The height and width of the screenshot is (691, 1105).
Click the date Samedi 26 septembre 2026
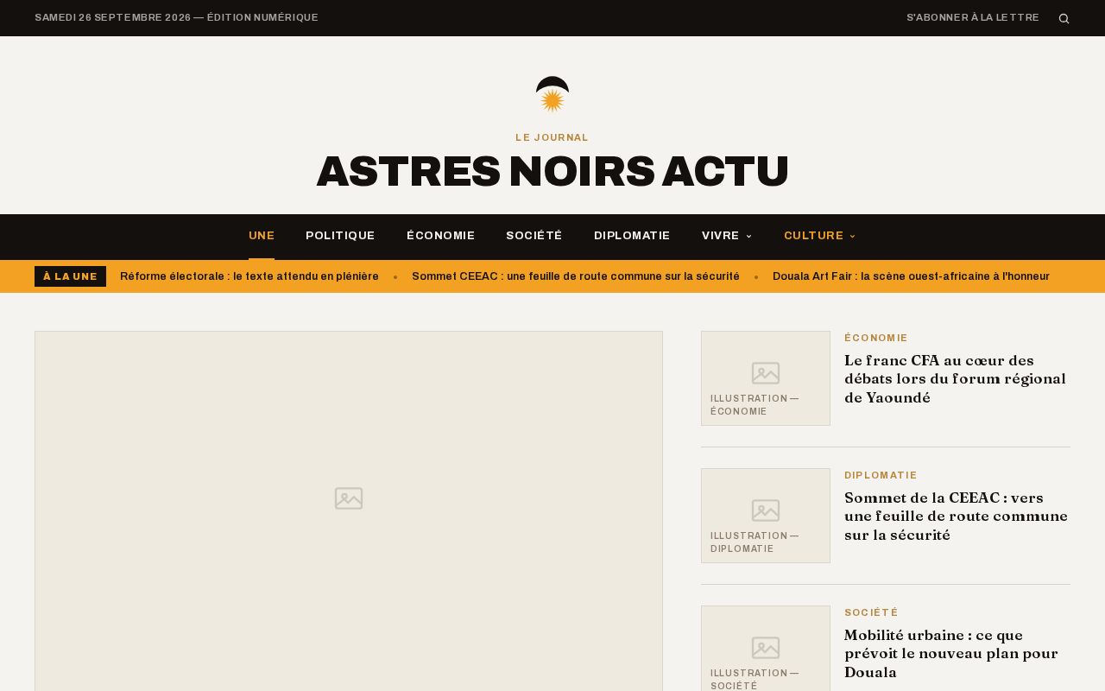pyautogui.click(x=113, y=17)
